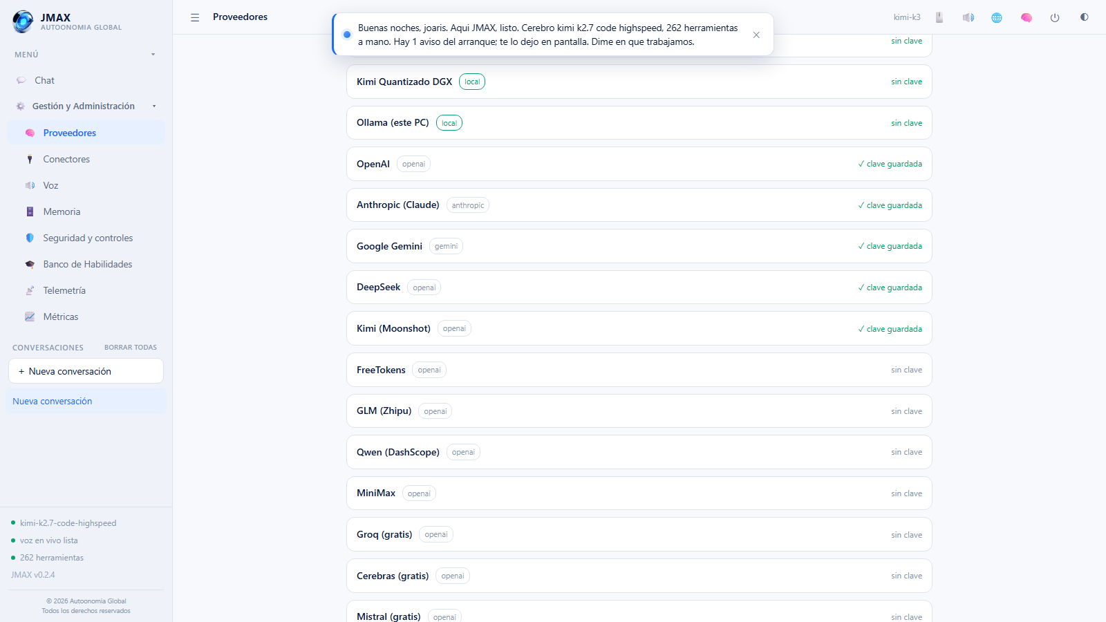Open the Cerebras (gratis) provider card
Image resolution: width=1106 pixels, height=622 pixels.
point(639,576)
